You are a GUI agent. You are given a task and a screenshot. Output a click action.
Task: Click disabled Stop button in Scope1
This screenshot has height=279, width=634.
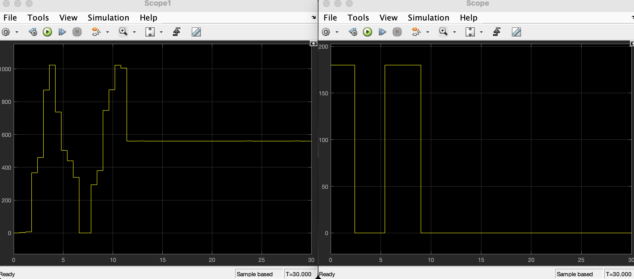77,32
